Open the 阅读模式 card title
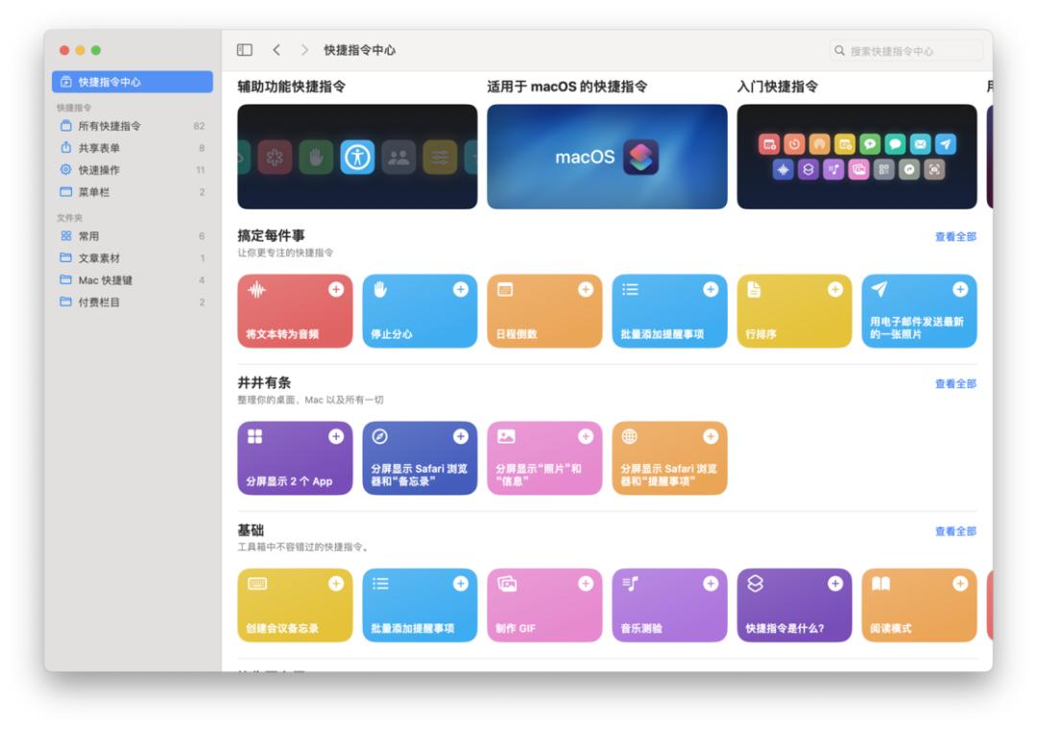Viewport: 1037px width, 730px height. point(891,629)
